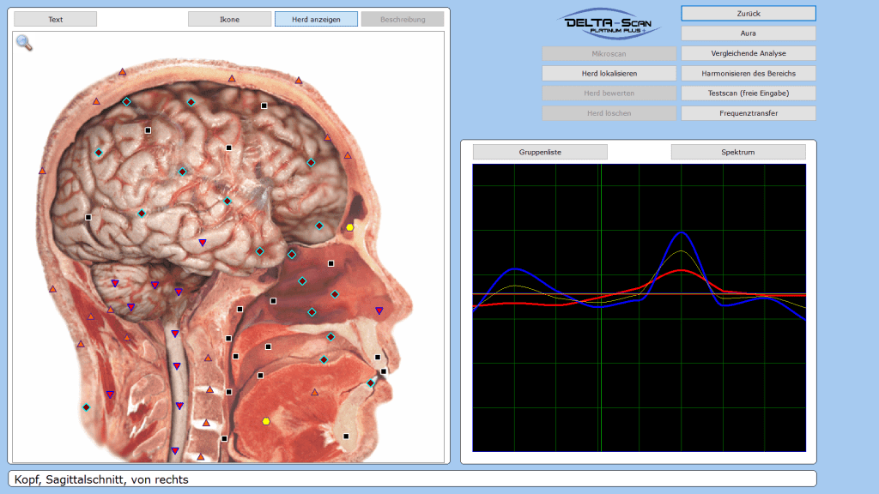Toggle the Herd anzeigen button

tap(316, 19)
